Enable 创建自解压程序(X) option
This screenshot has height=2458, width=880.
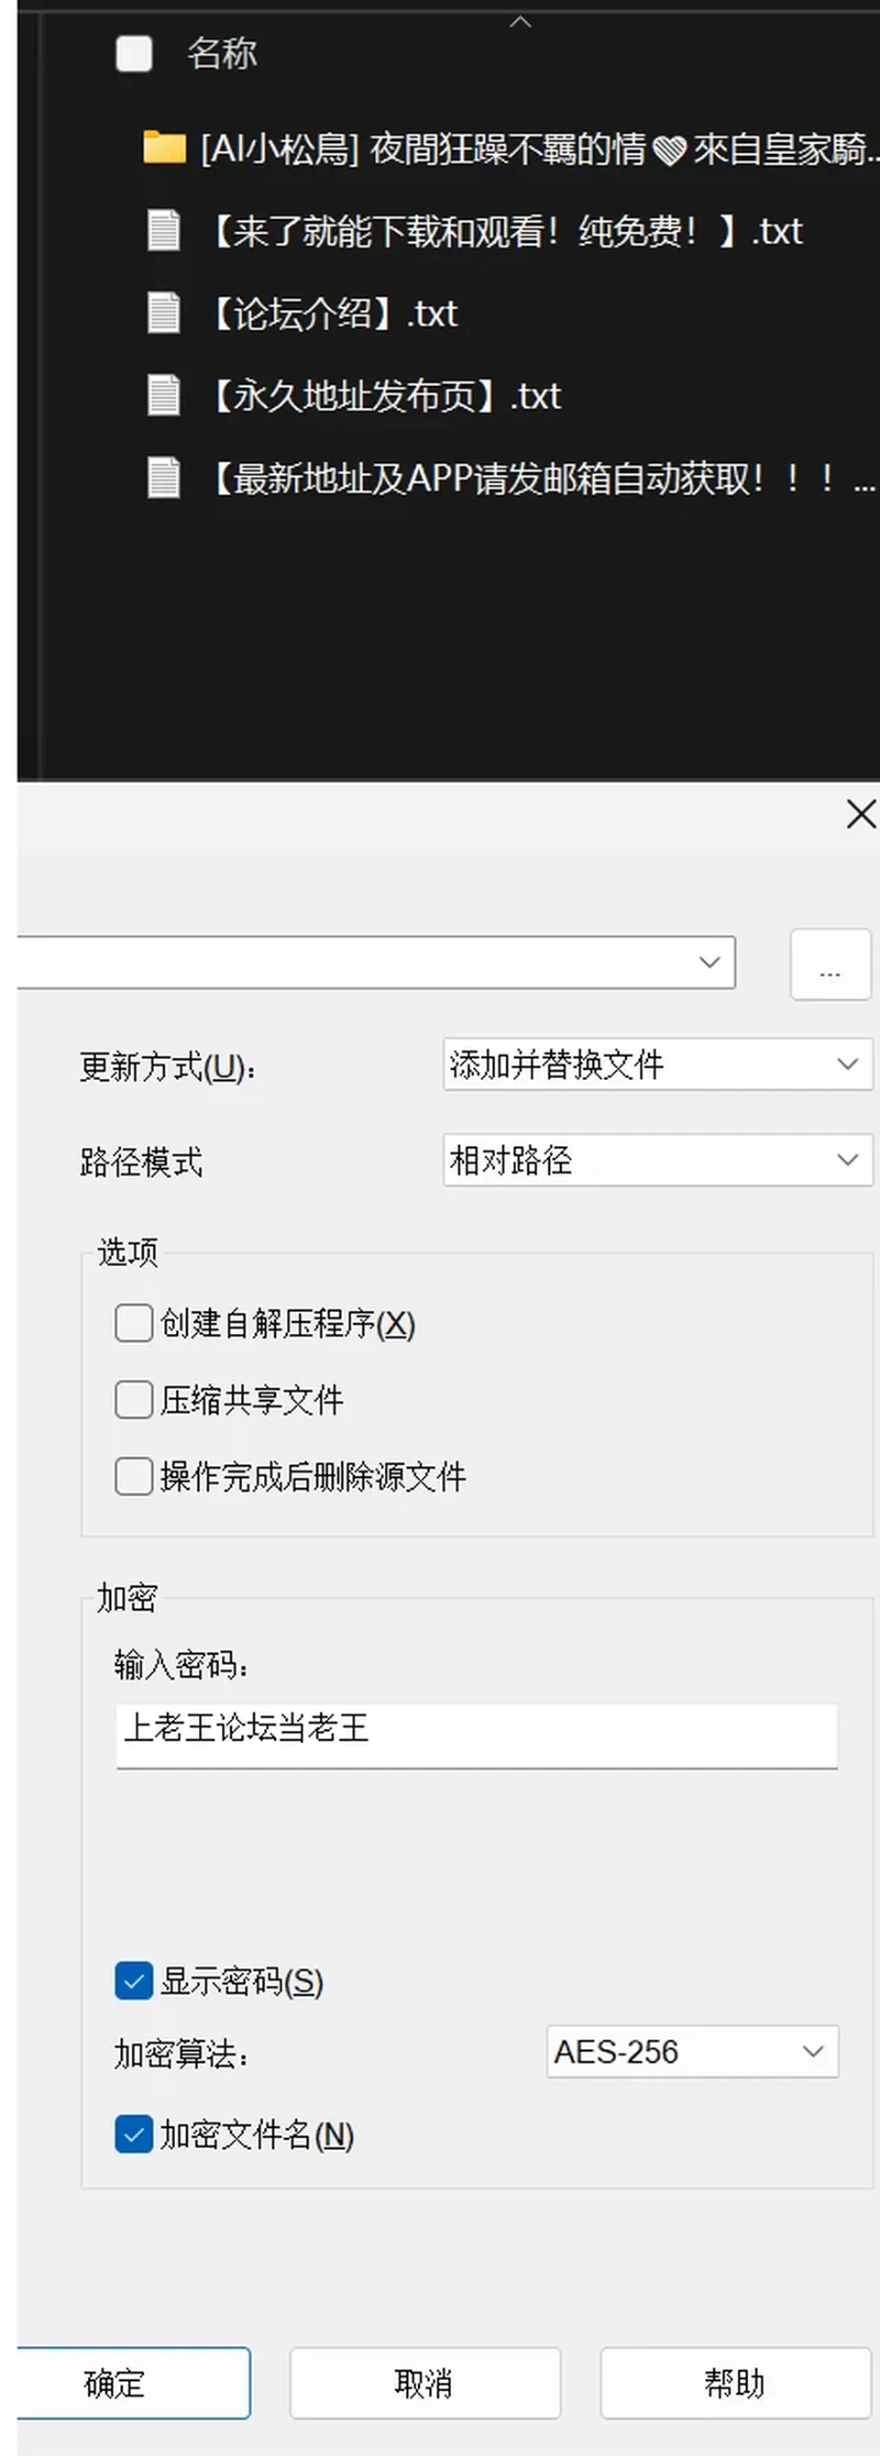pyautogui.click(x=134, y=1324)
